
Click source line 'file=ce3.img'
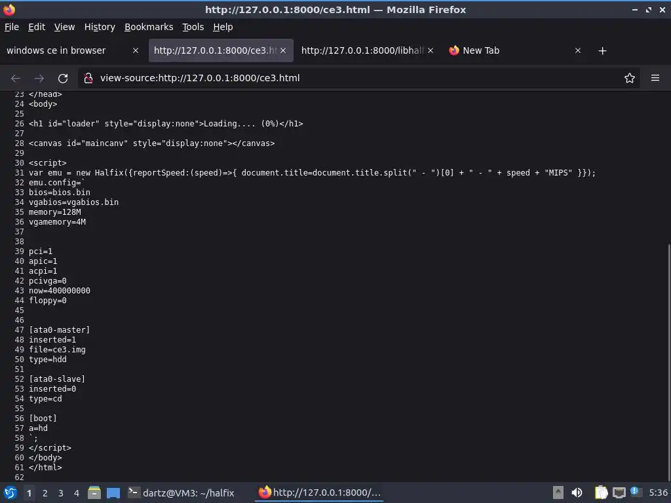tap(58, 350)
